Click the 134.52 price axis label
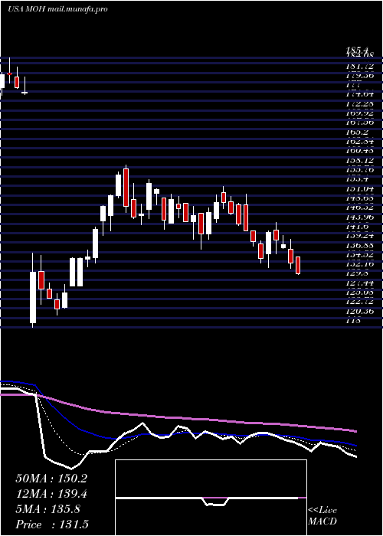Image resolution: width=383 pixels, height=536 pixels. 359,255
